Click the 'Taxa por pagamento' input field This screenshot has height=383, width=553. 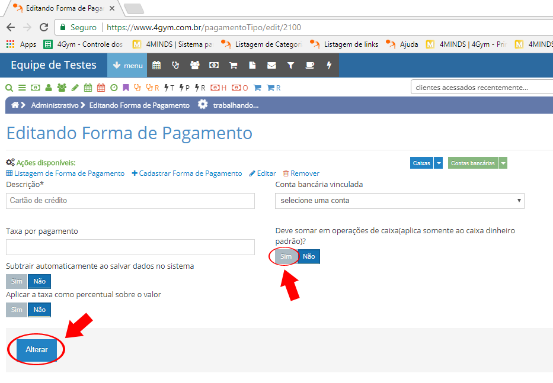130,247
